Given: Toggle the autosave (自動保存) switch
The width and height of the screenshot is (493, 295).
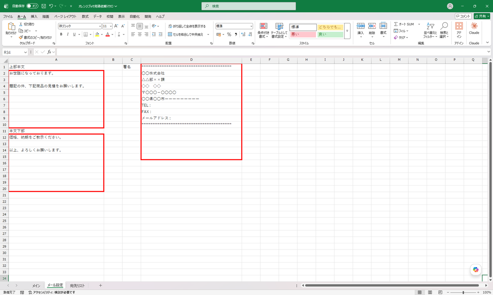Looking at the screenshot, I should coord(32,6).
